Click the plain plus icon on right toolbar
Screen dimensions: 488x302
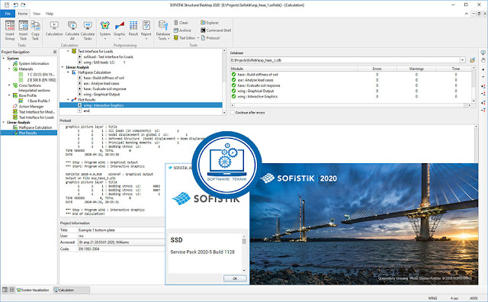point(483,69)
